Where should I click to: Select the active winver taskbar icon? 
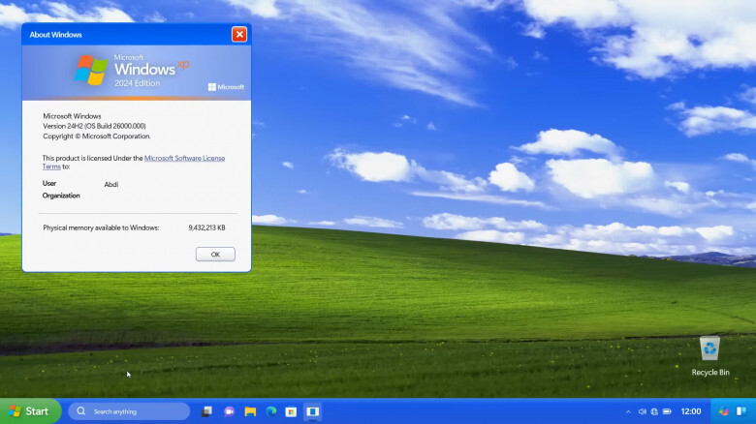coord(312,411)
